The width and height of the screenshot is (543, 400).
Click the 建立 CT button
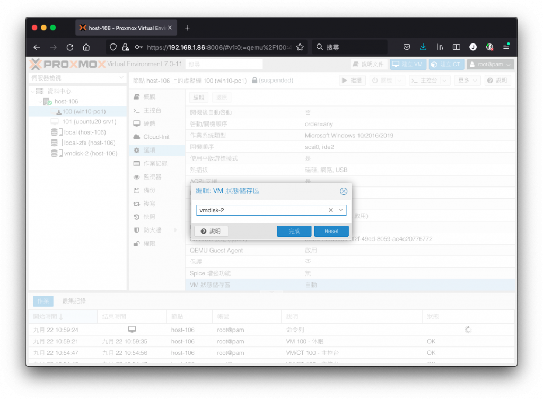(446, 64)
